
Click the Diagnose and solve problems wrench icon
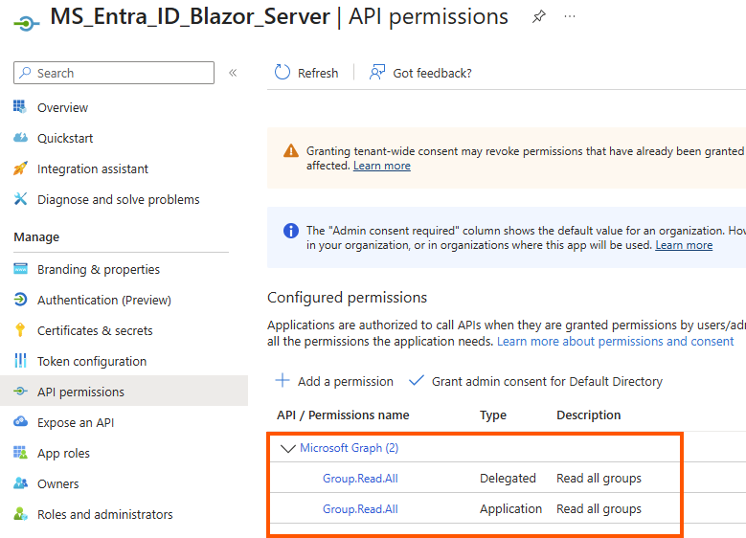(x=20, y=199)
